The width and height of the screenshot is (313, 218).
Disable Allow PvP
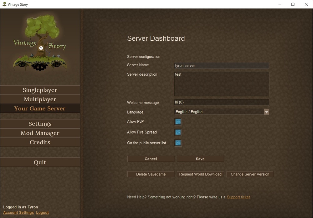point(178,122)
